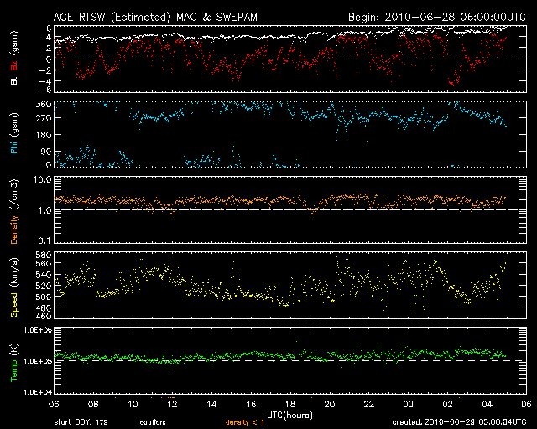Screen dimensions: 537x429
Task: Click the orange 'density < 1' caution legend
Action: coord(251,422)
